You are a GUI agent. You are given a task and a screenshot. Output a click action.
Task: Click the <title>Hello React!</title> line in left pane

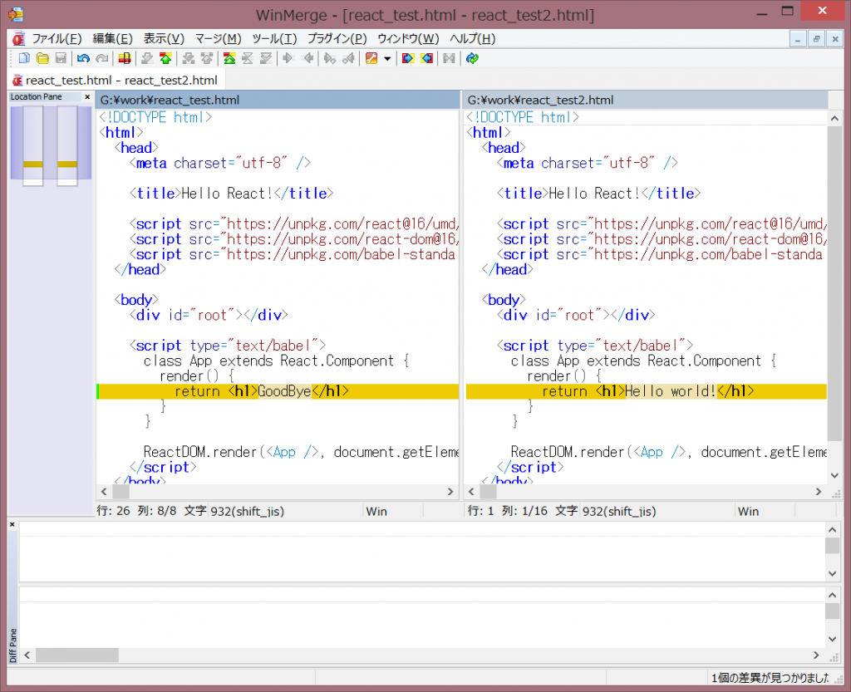(x=231, y=194)
